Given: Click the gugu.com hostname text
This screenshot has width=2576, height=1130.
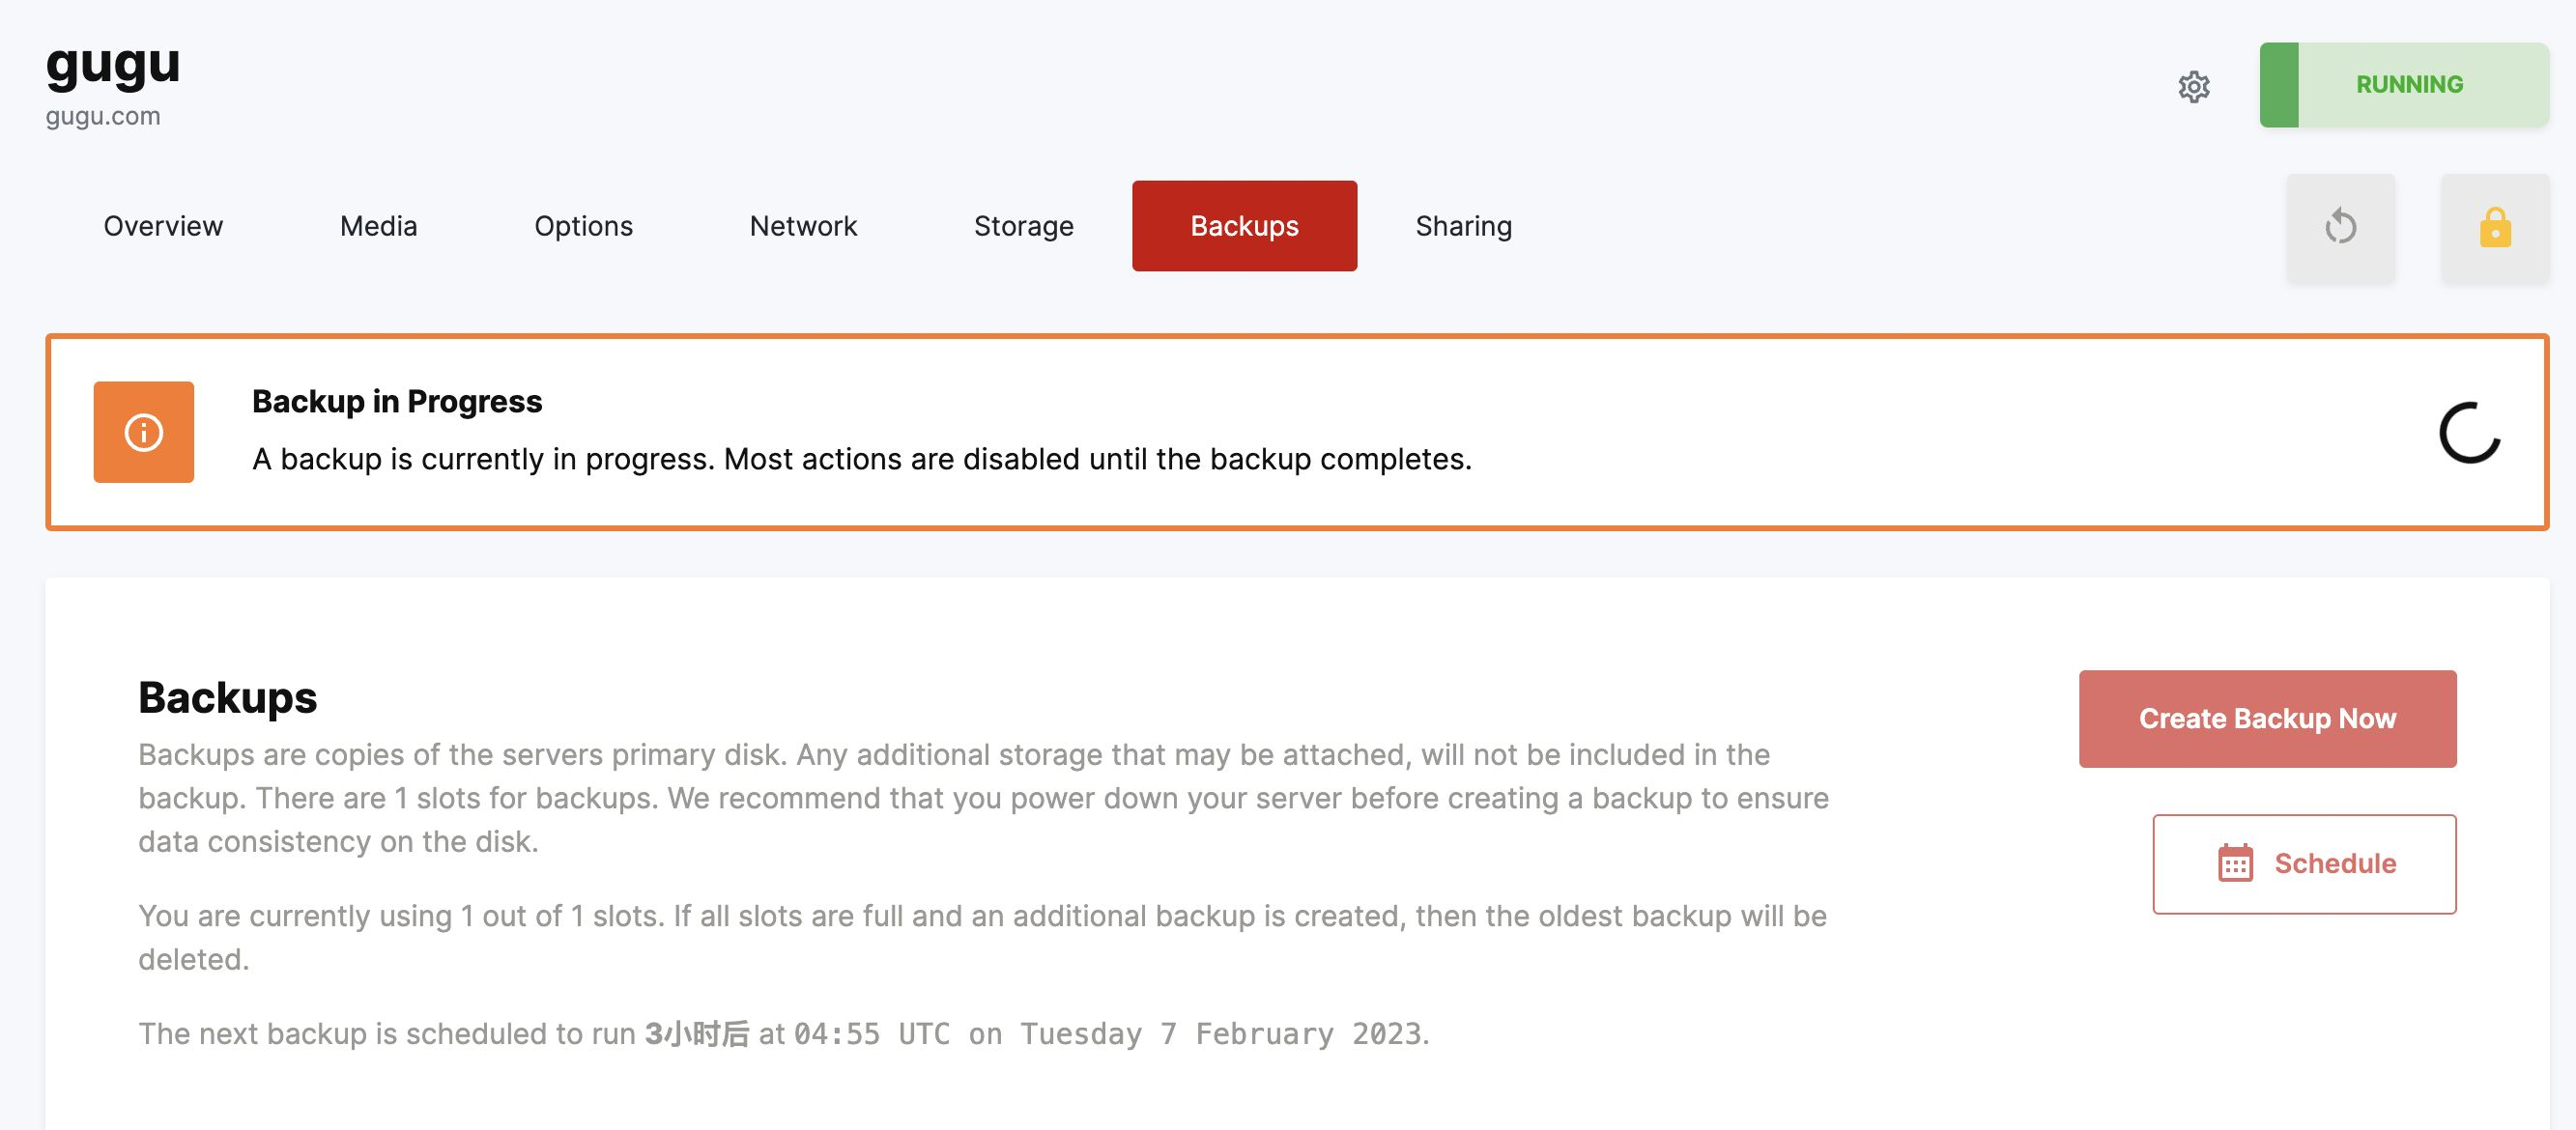Looking at the screenshot, I should [103, 116].
